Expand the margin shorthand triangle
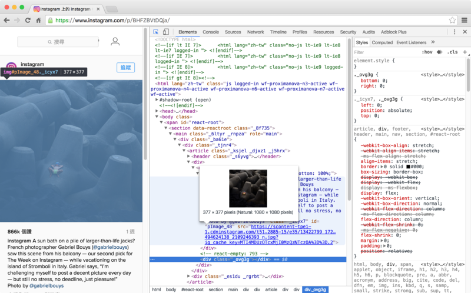Screen dimensions: 471x293 [382, 241]
